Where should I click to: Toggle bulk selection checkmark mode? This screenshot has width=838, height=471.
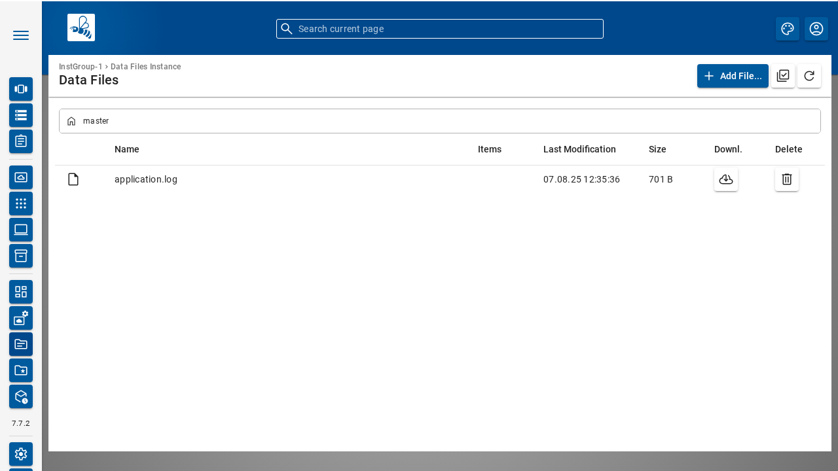[783, 76]
